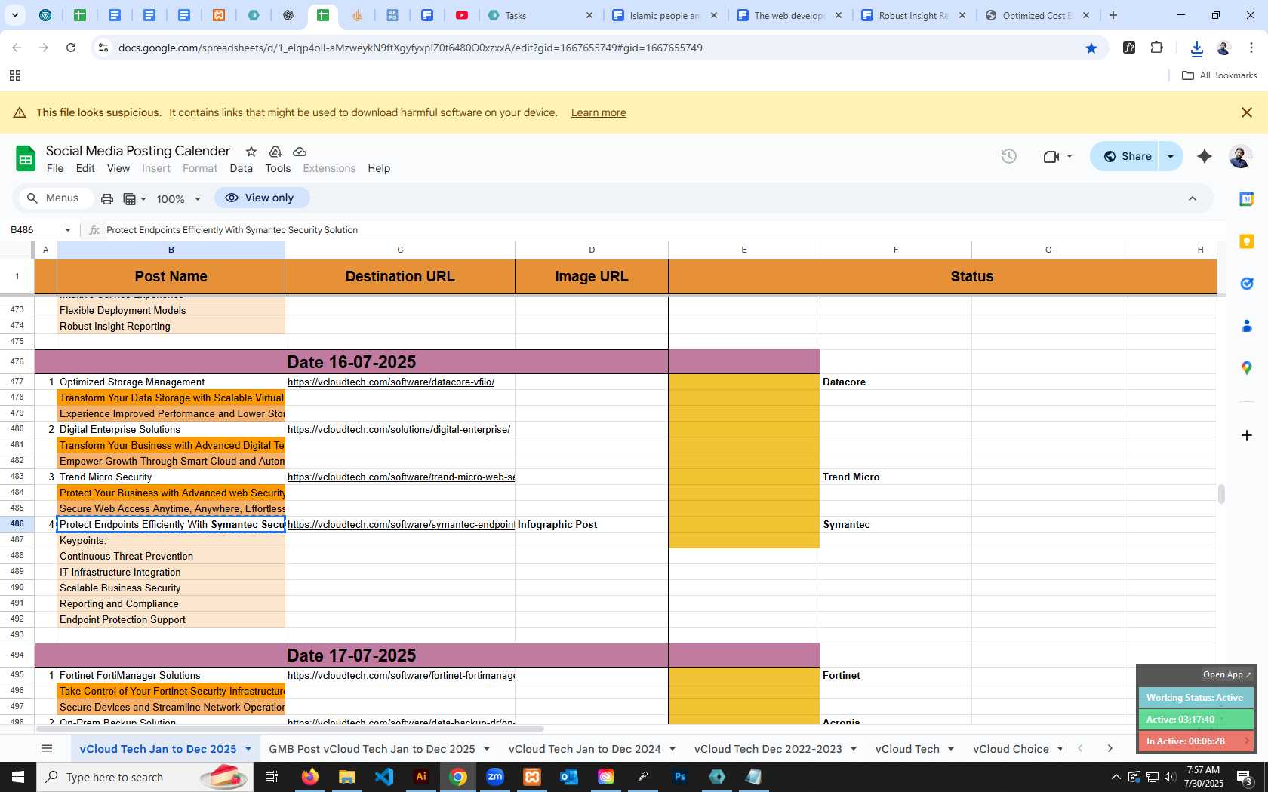Screen dimensions: 1268x792
Task: Open the File menu
Action: (55, 168)
